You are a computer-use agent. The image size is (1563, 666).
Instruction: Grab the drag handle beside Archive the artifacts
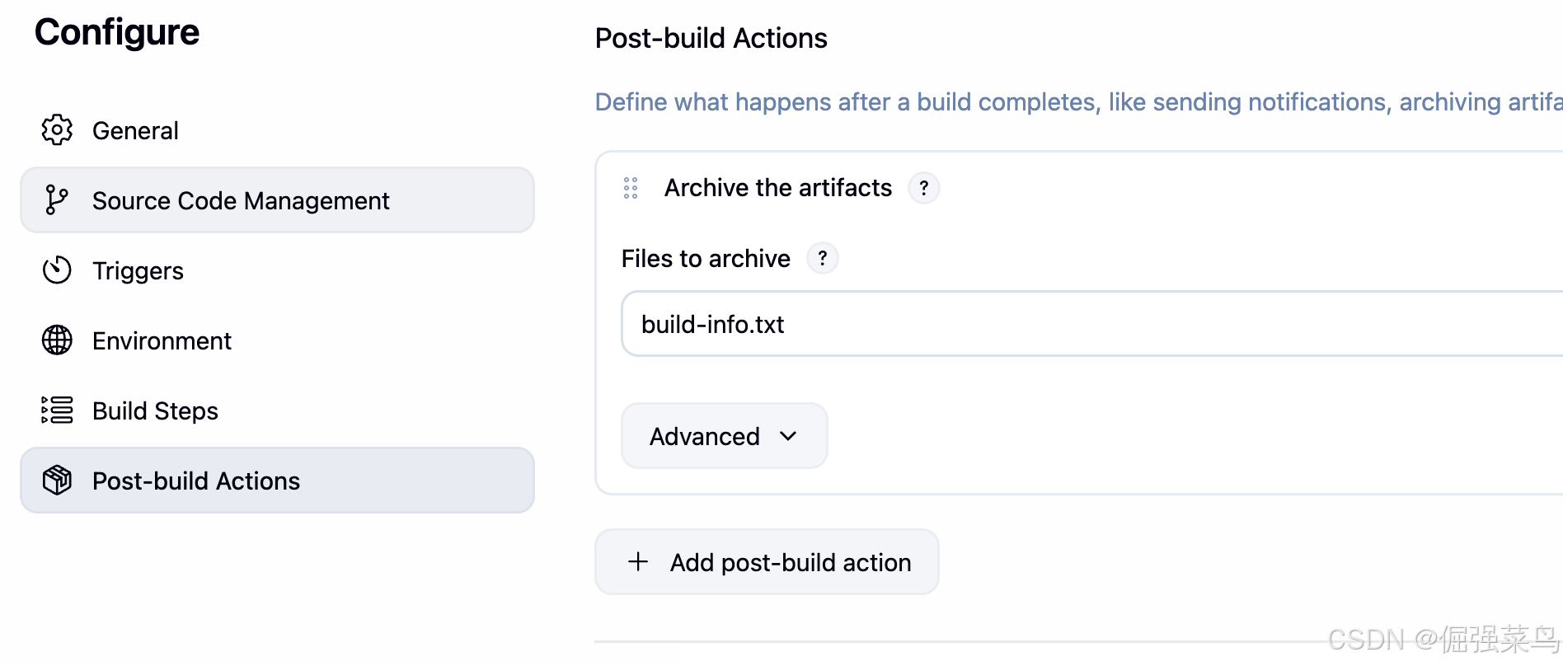click(x=631, y=188)
